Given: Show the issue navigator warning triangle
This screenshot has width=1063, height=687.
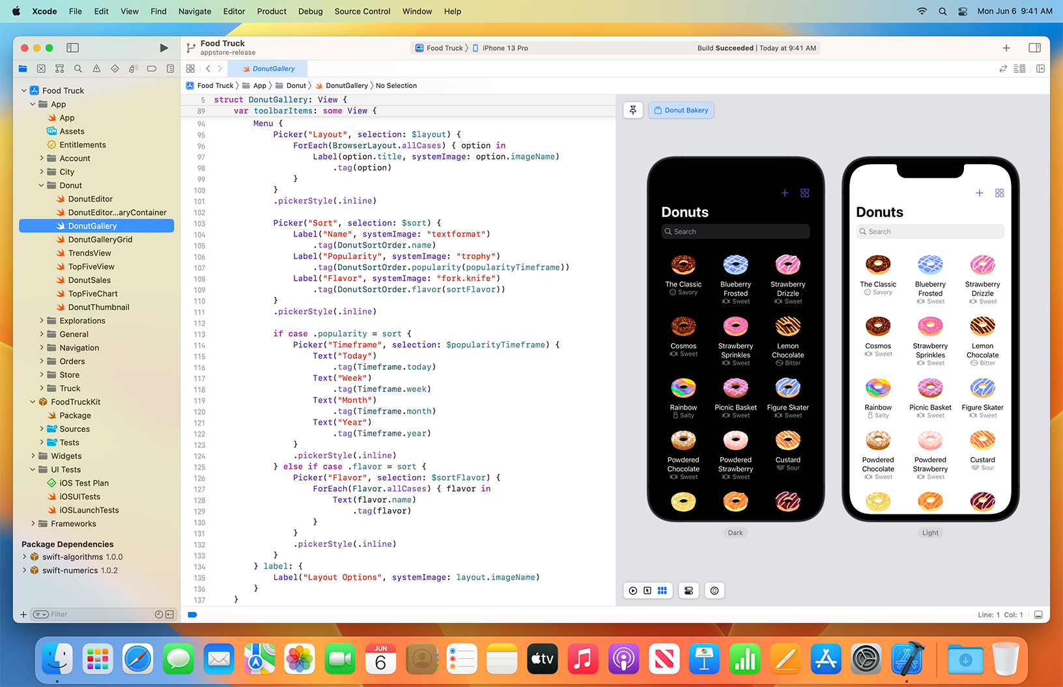Looking at the screenshot, I should tap(96, 68).
